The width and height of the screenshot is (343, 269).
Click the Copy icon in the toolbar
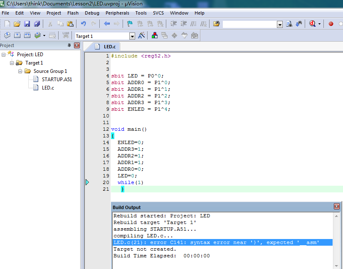pos(60,24)
